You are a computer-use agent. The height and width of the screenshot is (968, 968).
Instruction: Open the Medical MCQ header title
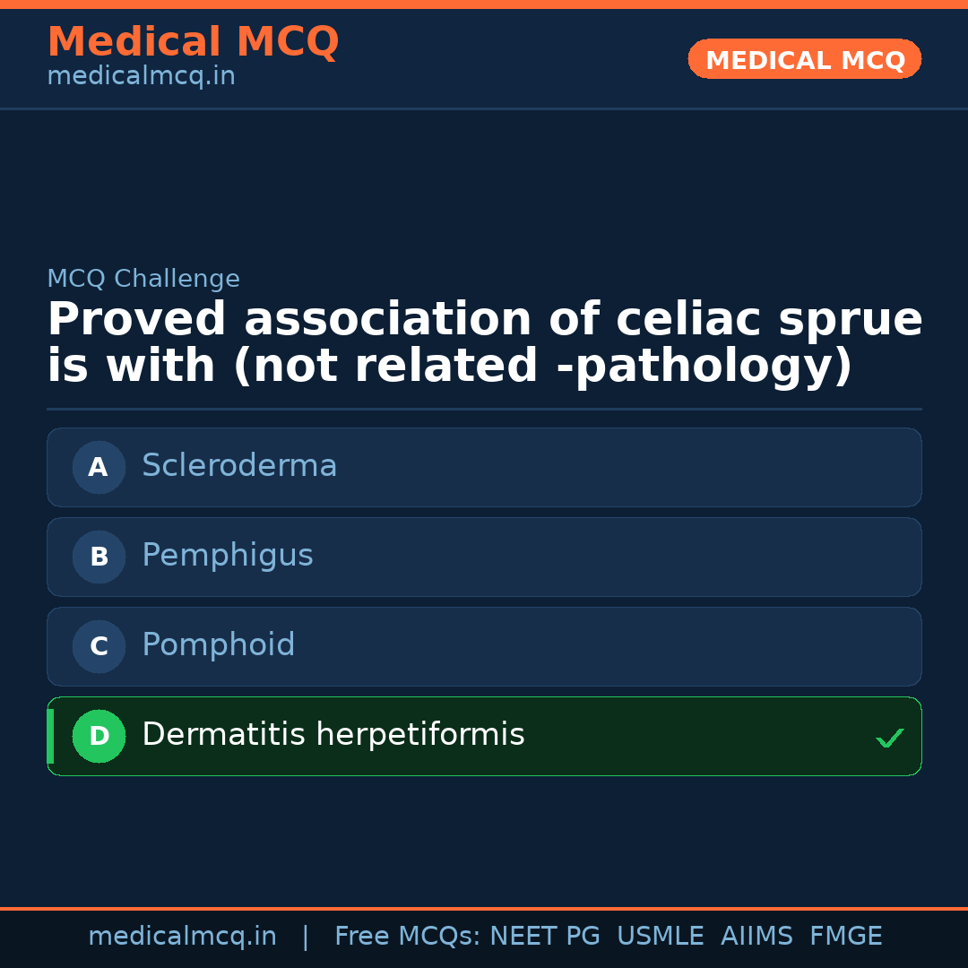(193, 42)
